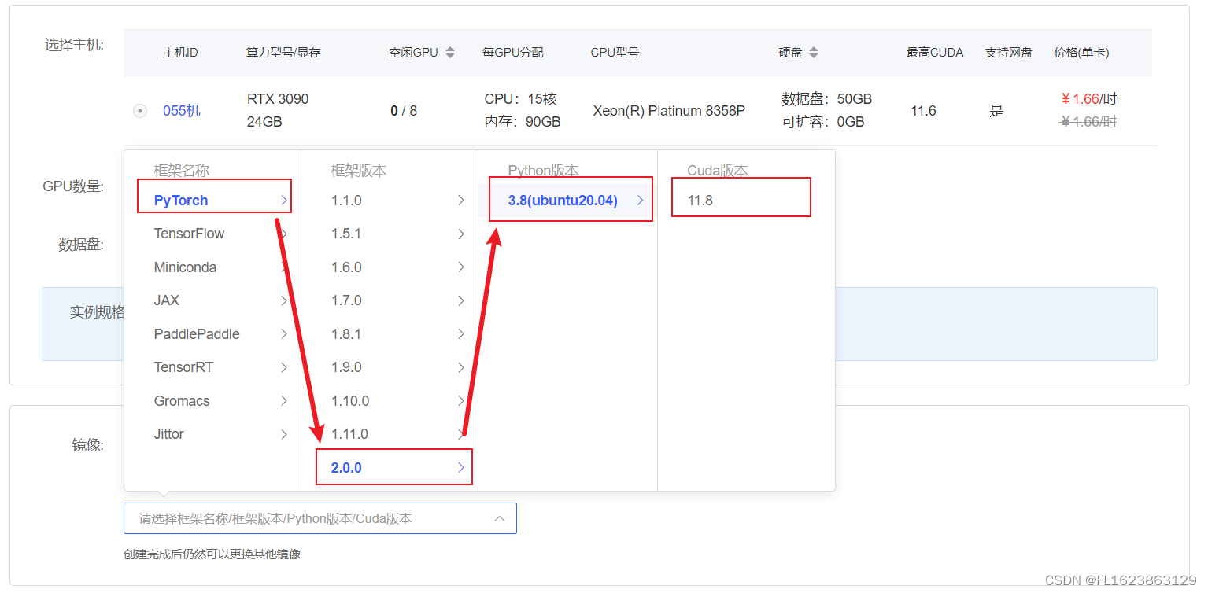This screenshot has width=1208, height=593.
Task: Expand PyTorch chevron arrow
Action: pos(283,201)
